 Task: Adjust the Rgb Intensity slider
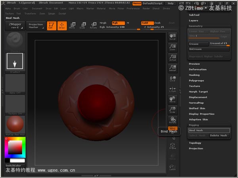(x=120, y=28)
